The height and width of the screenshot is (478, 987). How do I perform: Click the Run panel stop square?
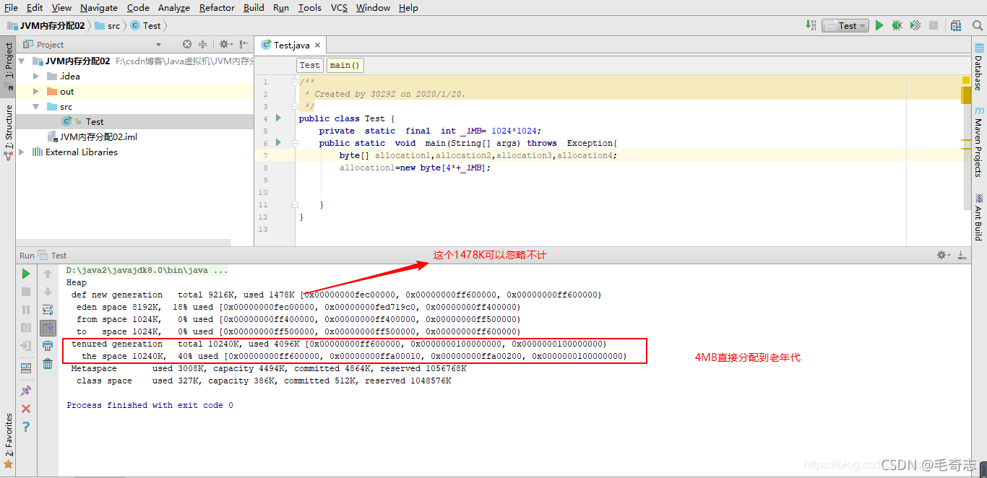point(26,292)
